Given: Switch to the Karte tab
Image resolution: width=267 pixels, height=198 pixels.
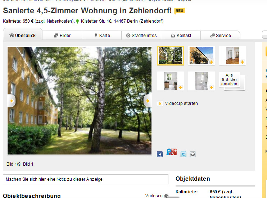Looking at the screenshot, I should (102, 35).
